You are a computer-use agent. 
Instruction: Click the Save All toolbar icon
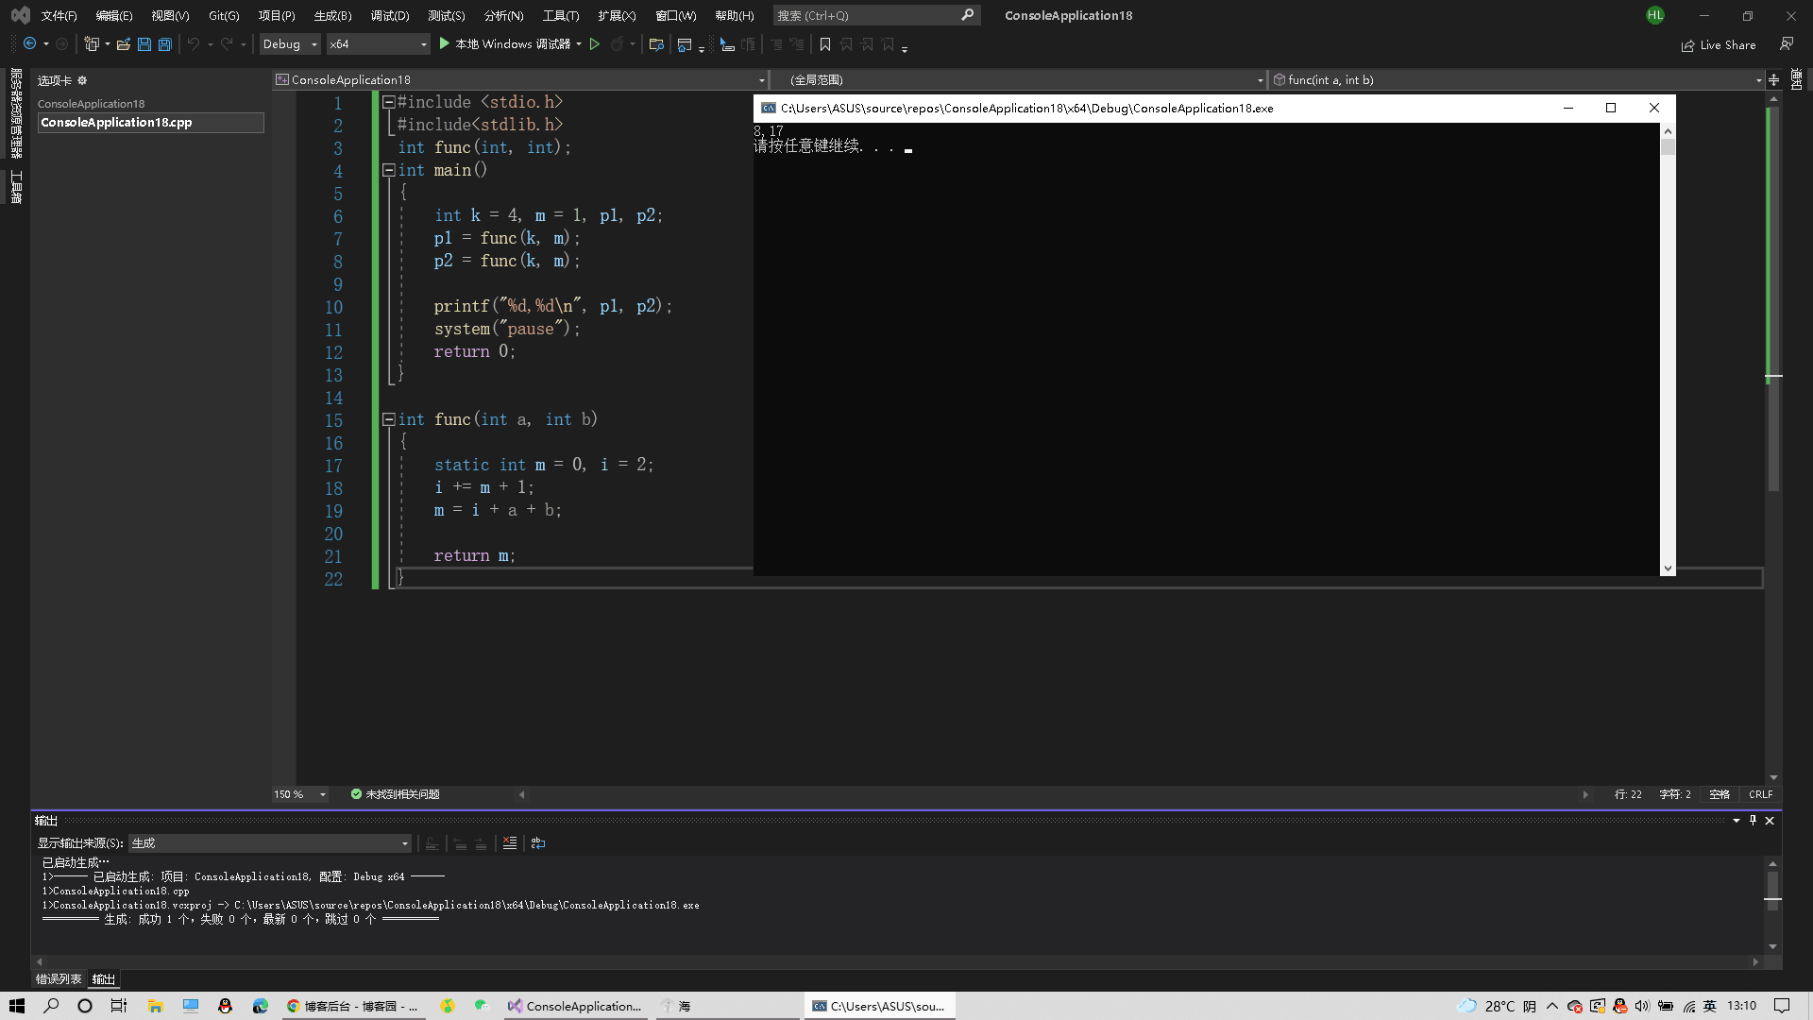[165, 44]
